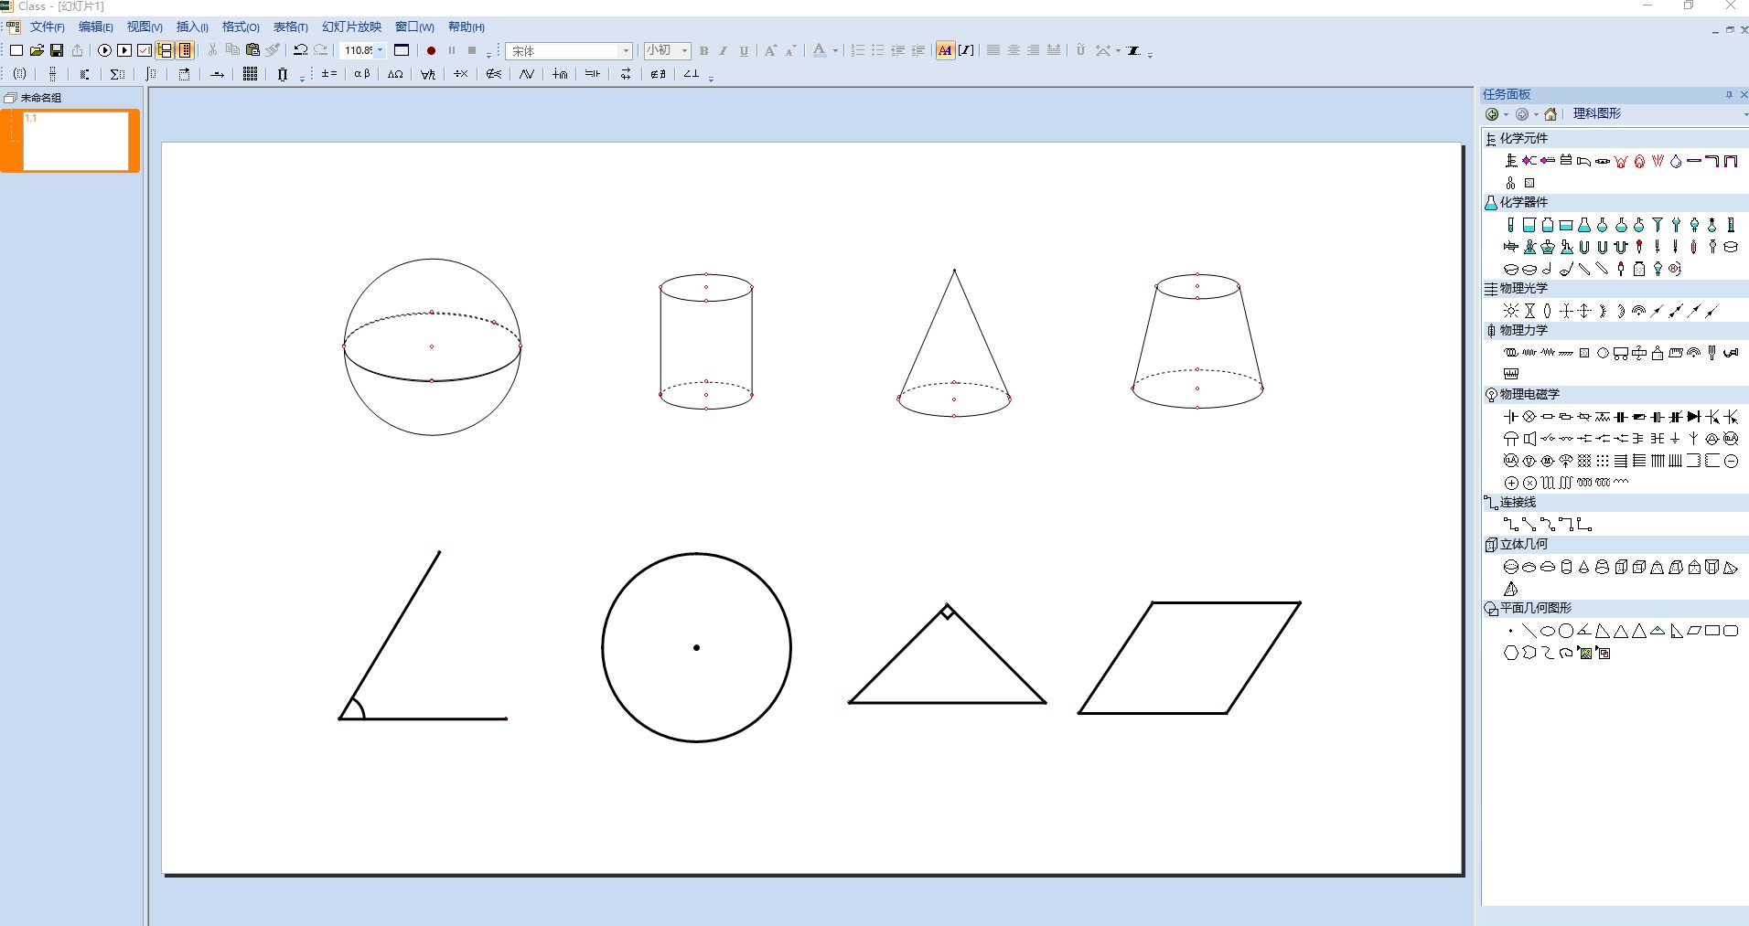1749x926 pixels.
Task: Open a file with folder icon
Action: 37,50
